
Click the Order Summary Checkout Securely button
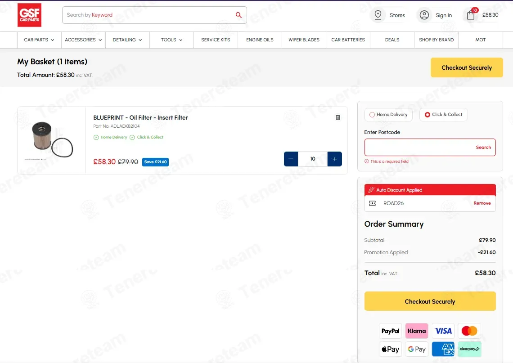430,301
